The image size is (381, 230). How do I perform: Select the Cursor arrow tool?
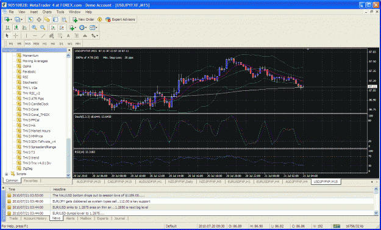[7, 36]
